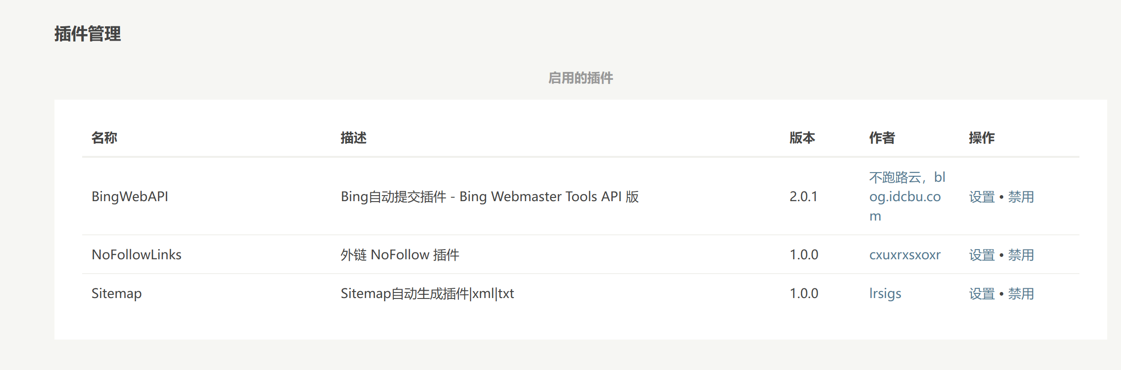The height and width of the screenshot is (370, 1121).
Task: Open the lrsigs author link
Action: click(885, 293)
